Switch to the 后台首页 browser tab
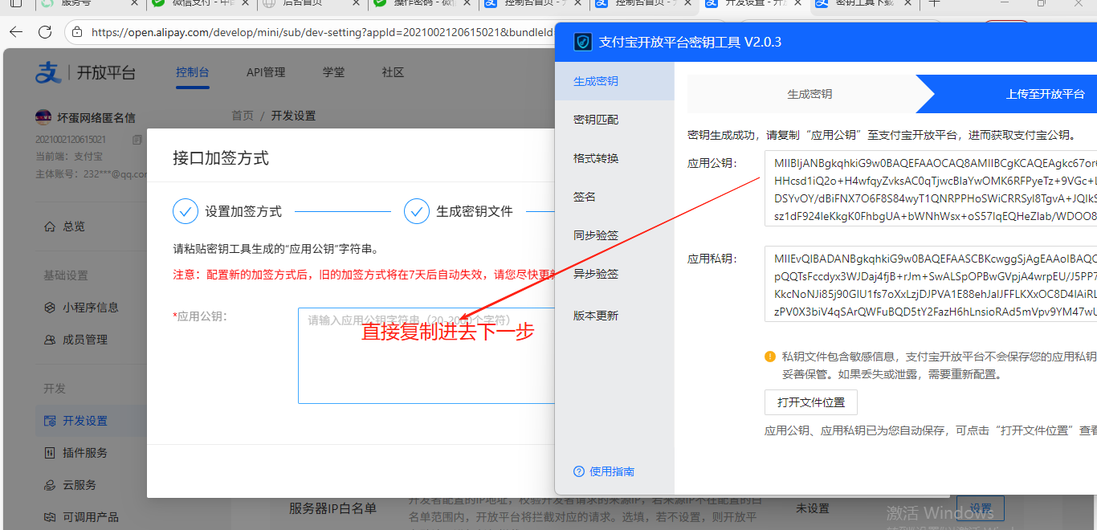Image resolution: width=1097 pixels, height=530 pixels. click(x=312, y=3)
